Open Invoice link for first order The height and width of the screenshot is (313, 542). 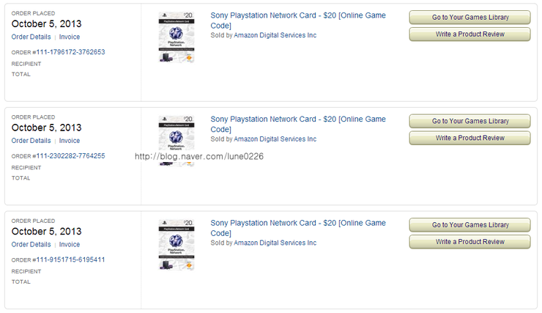pyautogui.click(x=70, y=37)
